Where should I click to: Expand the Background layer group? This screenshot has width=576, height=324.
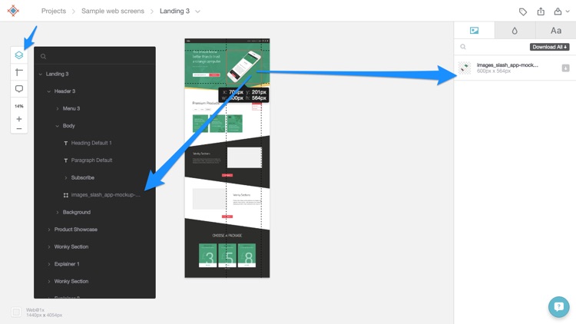tap(58, 213)
